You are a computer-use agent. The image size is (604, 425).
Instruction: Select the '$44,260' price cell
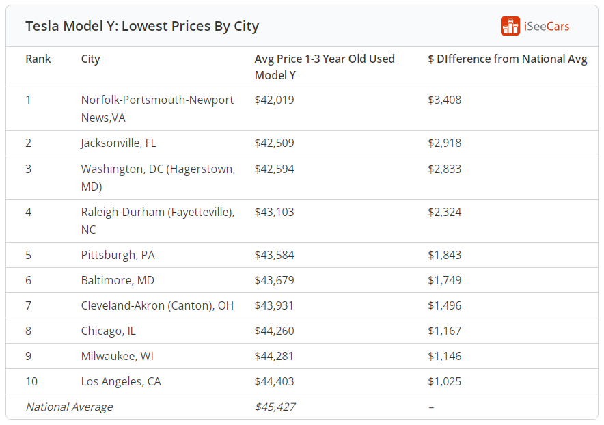[274, 331]
